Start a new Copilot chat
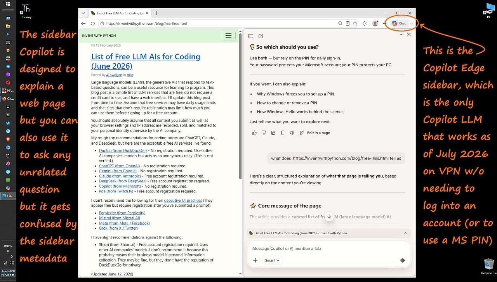Viewport: 497px width, 282px height. pyautogui.click(x=261, y=36)
